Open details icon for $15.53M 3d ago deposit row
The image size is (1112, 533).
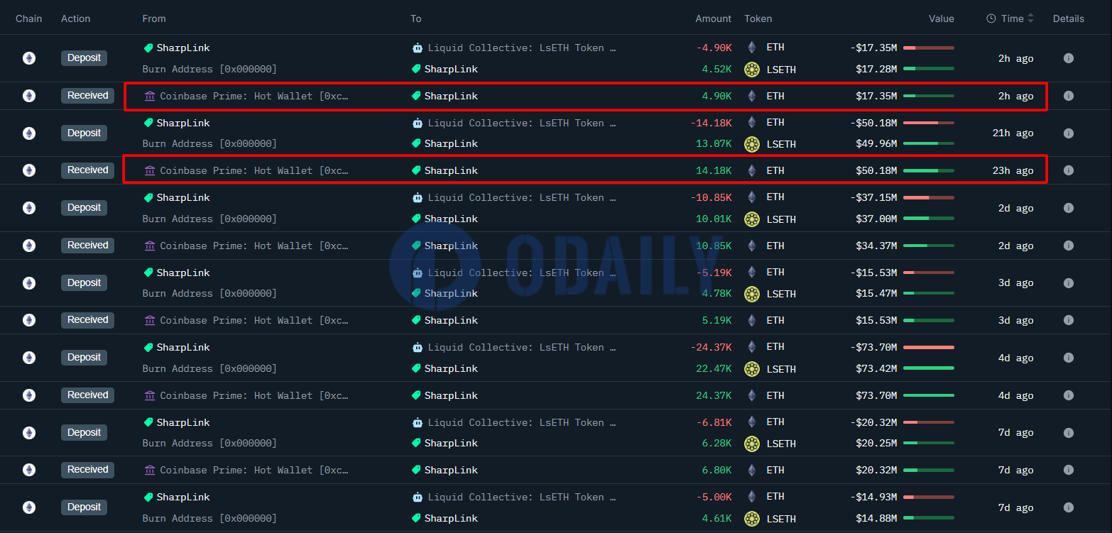pos(1068,282)
